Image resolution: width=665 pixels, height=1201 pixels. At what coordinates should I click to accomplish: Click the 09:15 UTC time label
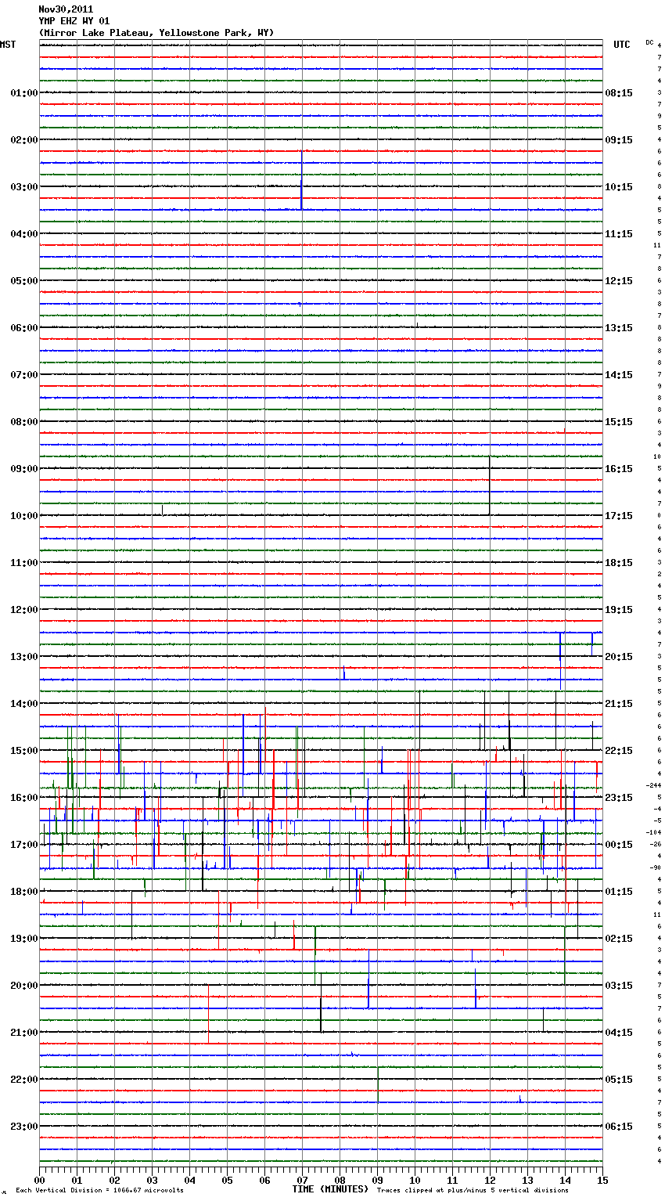(619, 140)
